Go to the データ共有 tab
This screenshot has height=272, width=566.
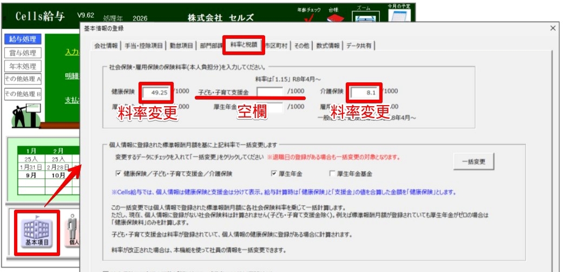pyautogui.click(x=360, y=46)
